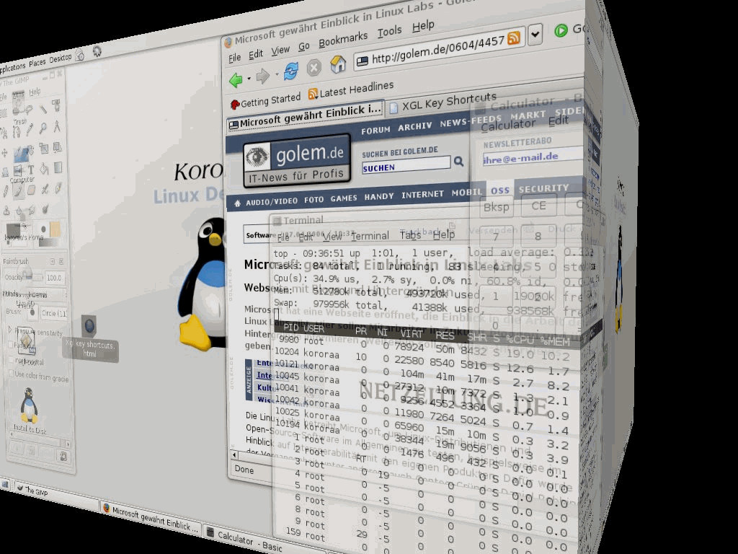Click the gear launcher icon in top panel
This screenshot has height=554, width=738.
click(97, 50)
